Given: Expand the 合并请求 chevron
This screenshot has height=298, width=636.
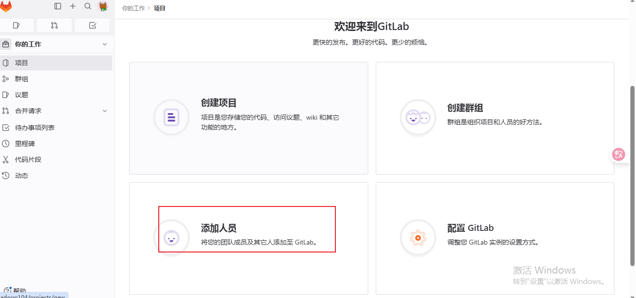Looking at the screenshot, I should pos(105,111).
